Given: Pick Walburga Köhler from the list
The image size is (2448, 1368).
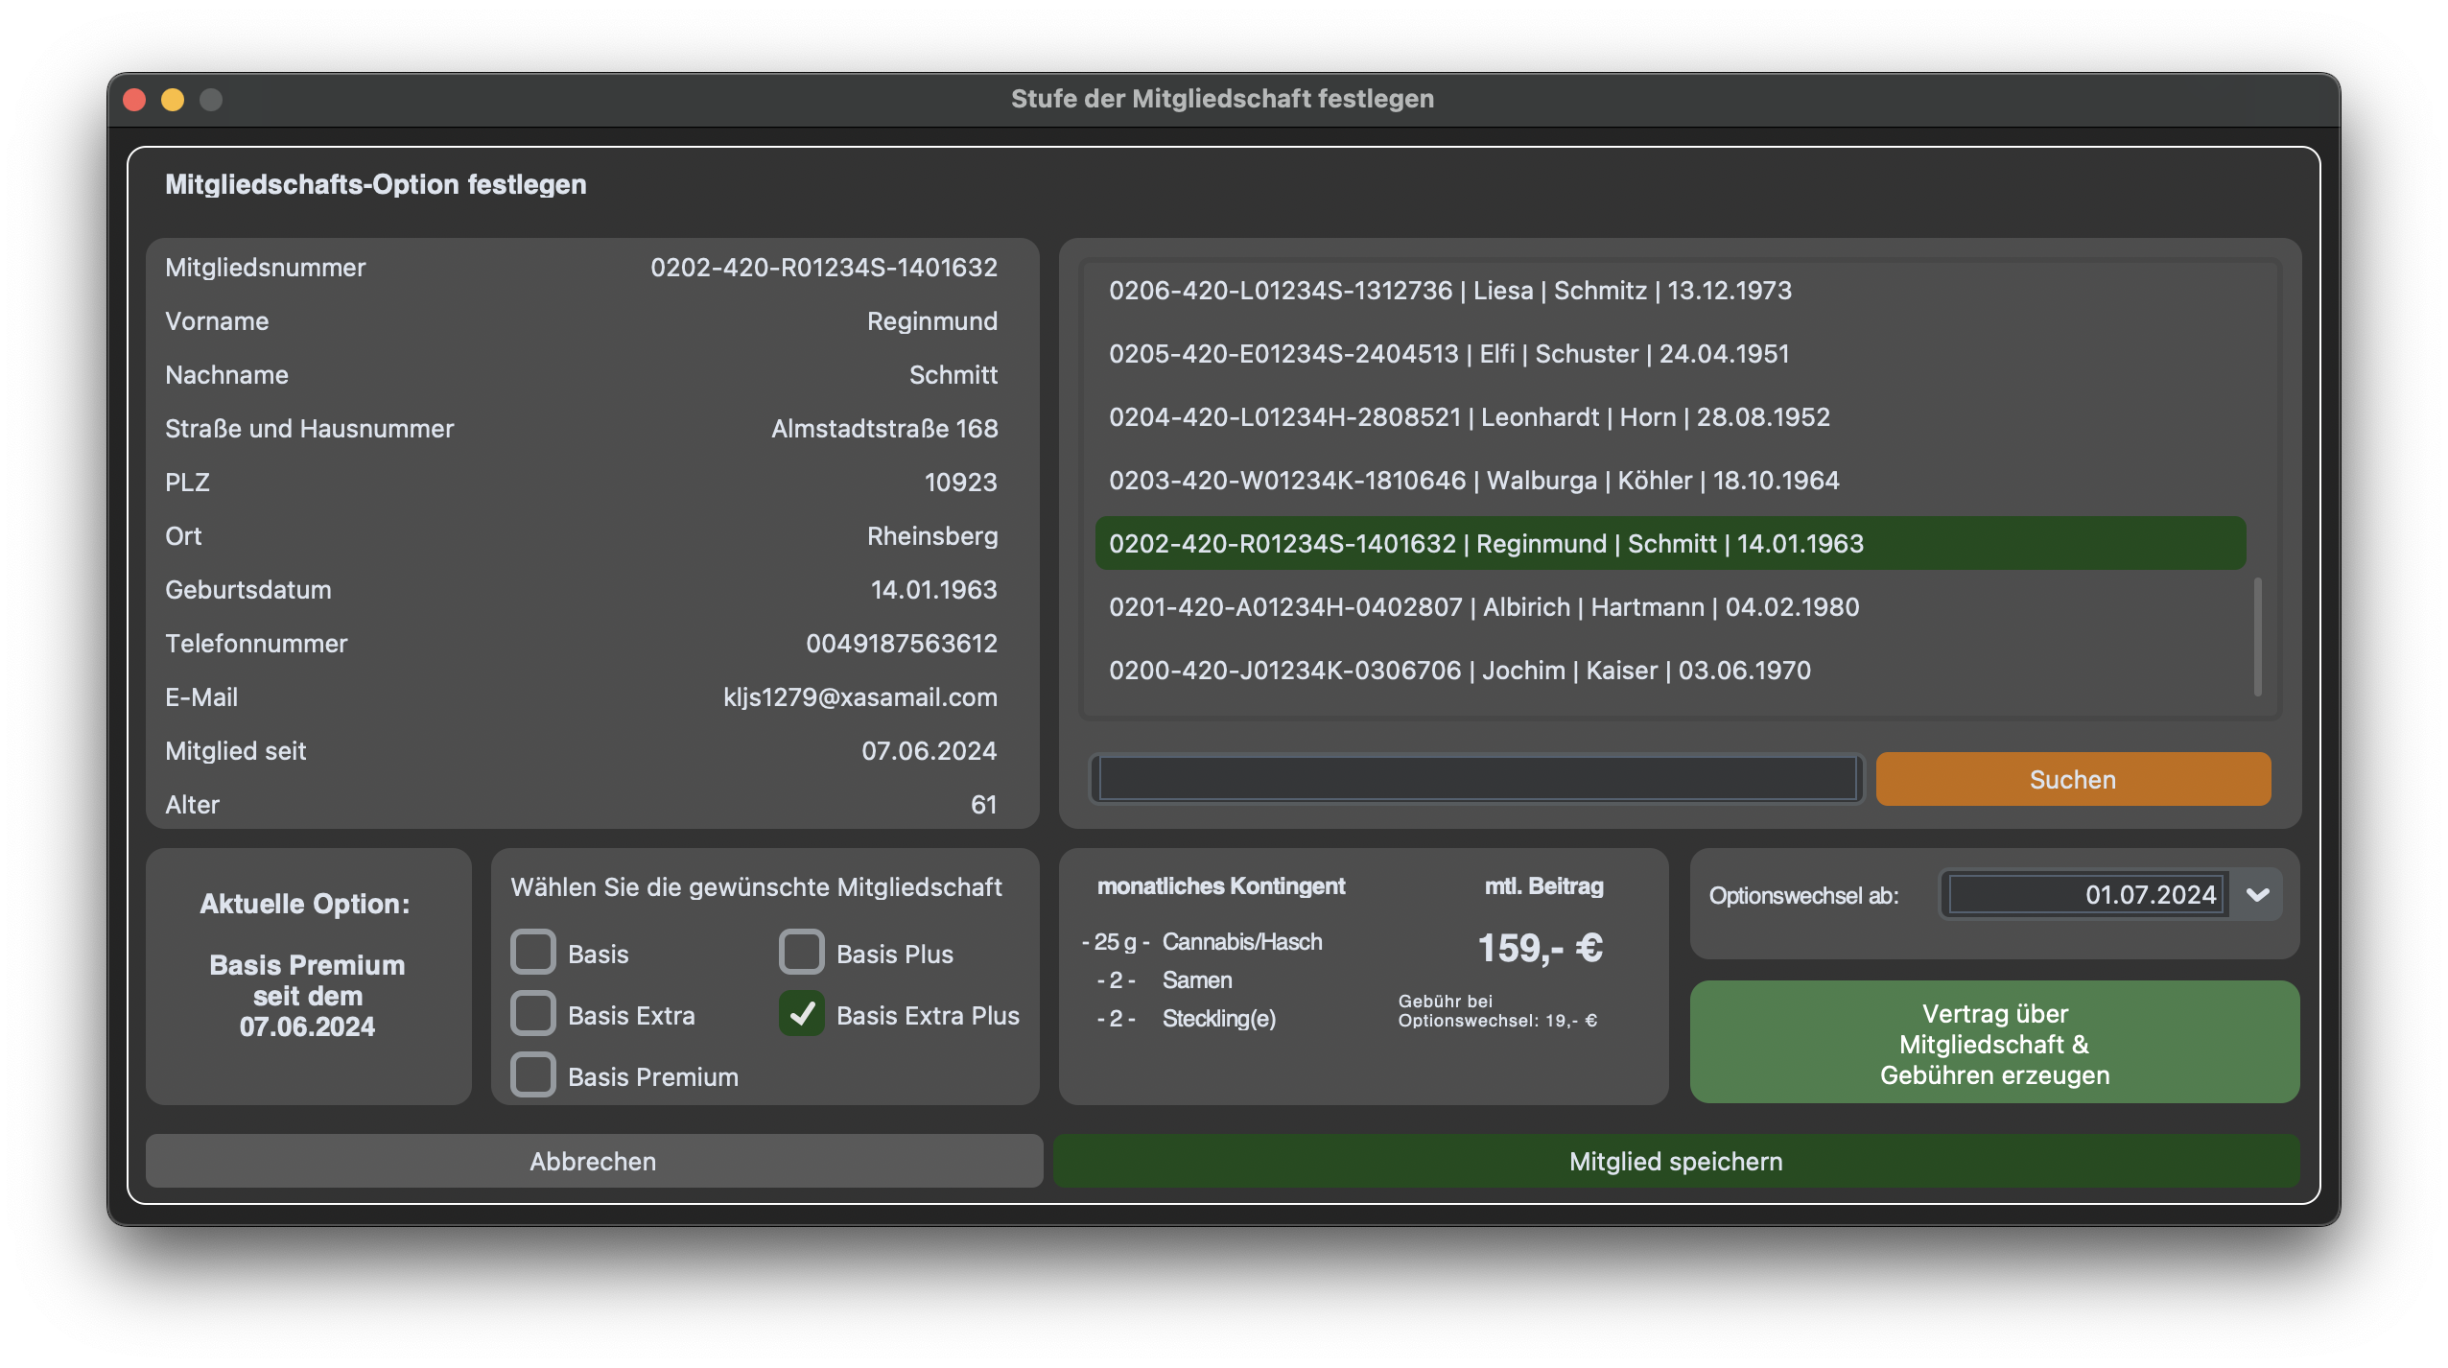Looking at the screenshot, I should pyautogui.click(x=1473, y=481).
